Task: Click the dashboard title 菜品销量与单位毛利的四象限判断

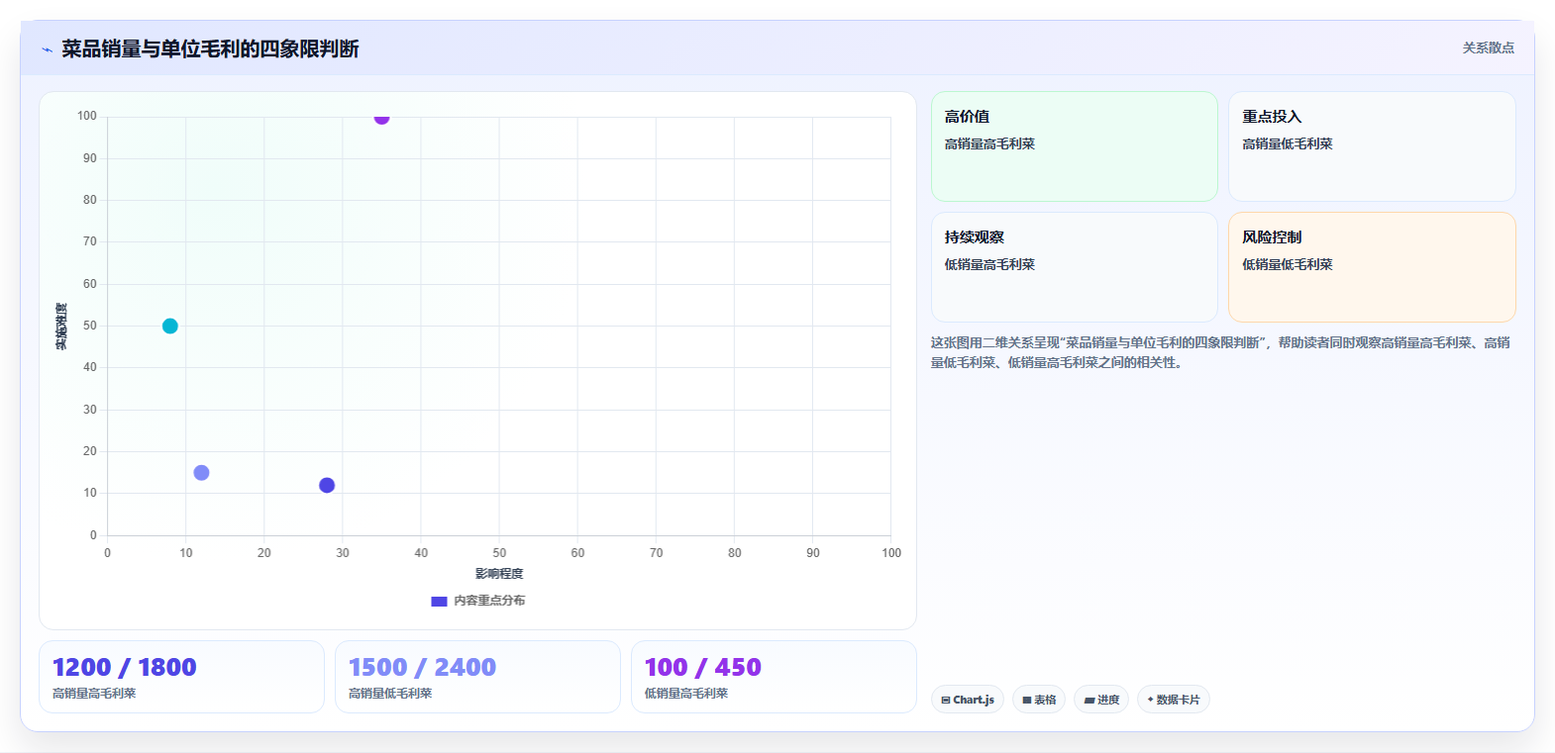Action: click(x=210, y=48)
